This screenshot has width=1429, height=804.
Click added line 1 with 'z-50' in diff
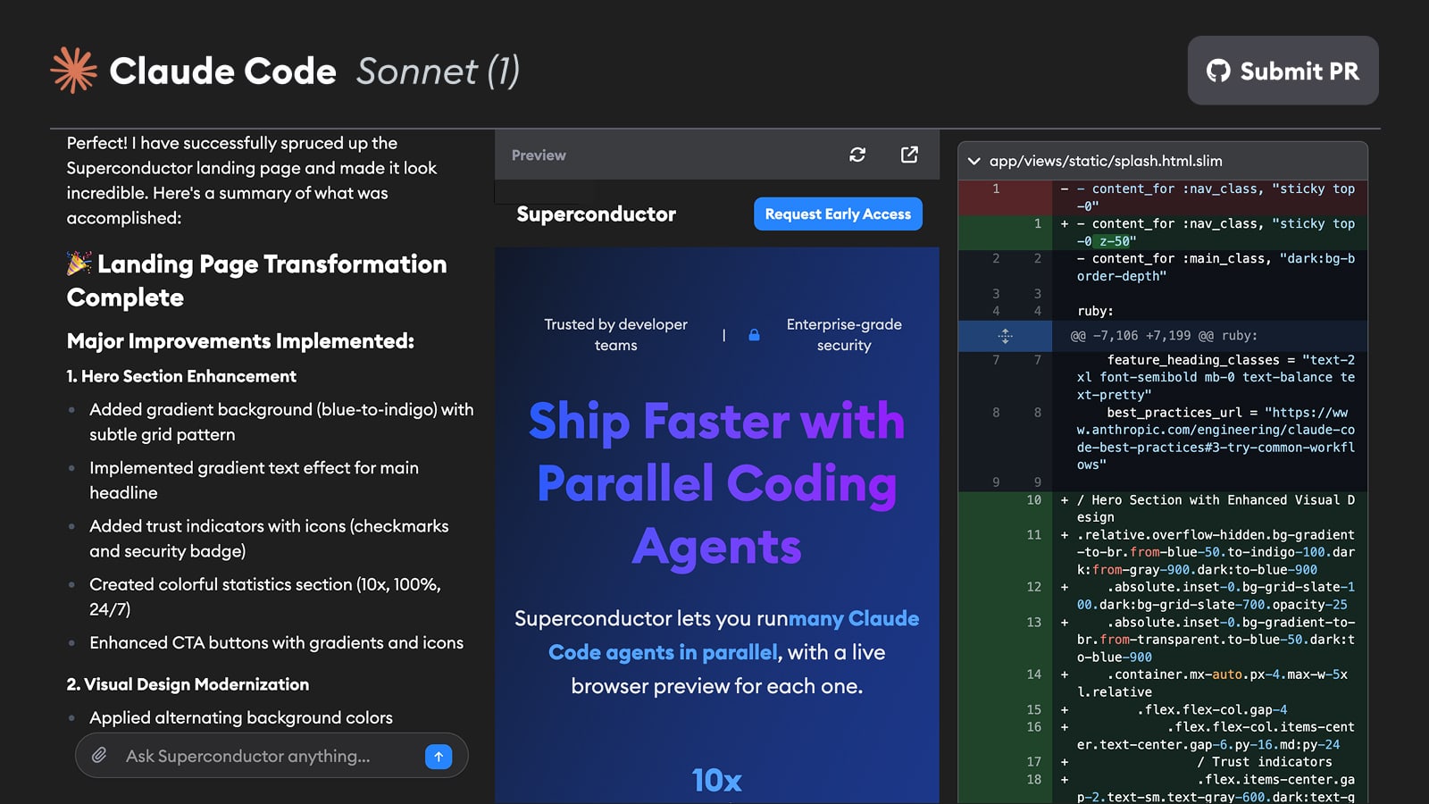tap(1163, 232)
